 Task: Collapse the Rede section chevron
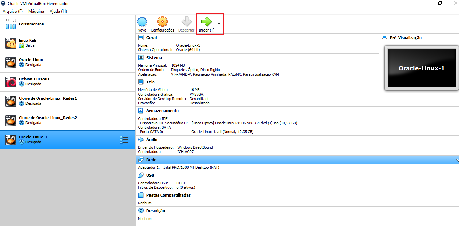click(x=457, y=160)
